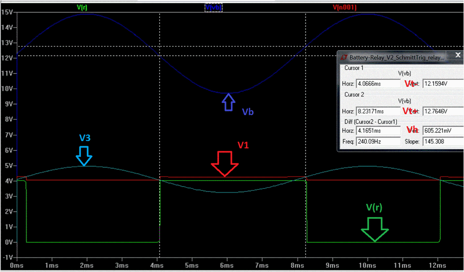Viewport: 464px width, 272px height.
Task: Click the Freq field showing 240.09Hz
Action: click(378, 141)
